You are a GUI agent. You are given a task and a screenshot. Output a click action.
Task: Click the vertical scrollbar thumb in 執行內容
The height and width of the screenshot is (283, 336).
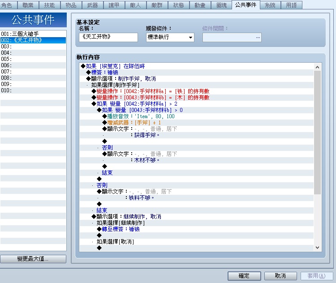point(317,133)
